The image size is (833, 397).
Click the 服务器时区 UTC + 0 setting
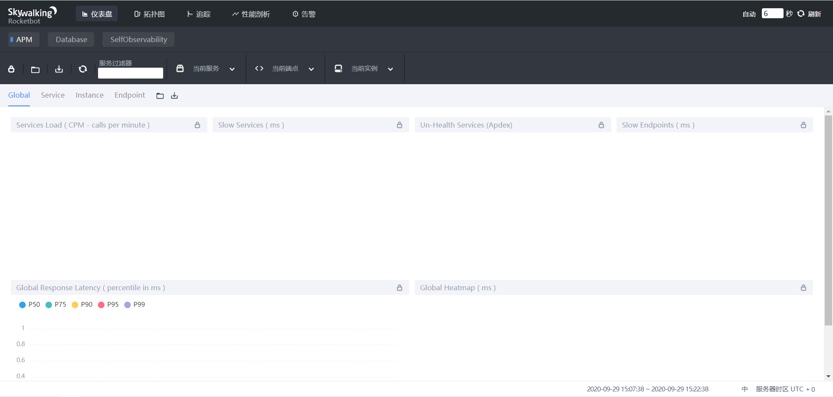point(785,389)
